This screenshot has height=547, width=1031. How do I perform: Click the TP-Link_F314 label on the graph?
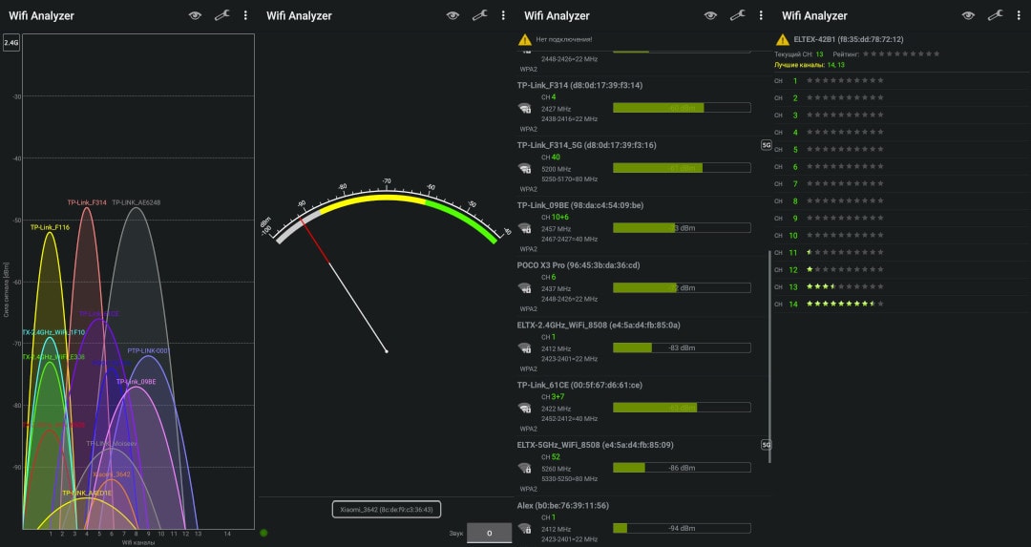pyautogui.click(x=87, y=202)
